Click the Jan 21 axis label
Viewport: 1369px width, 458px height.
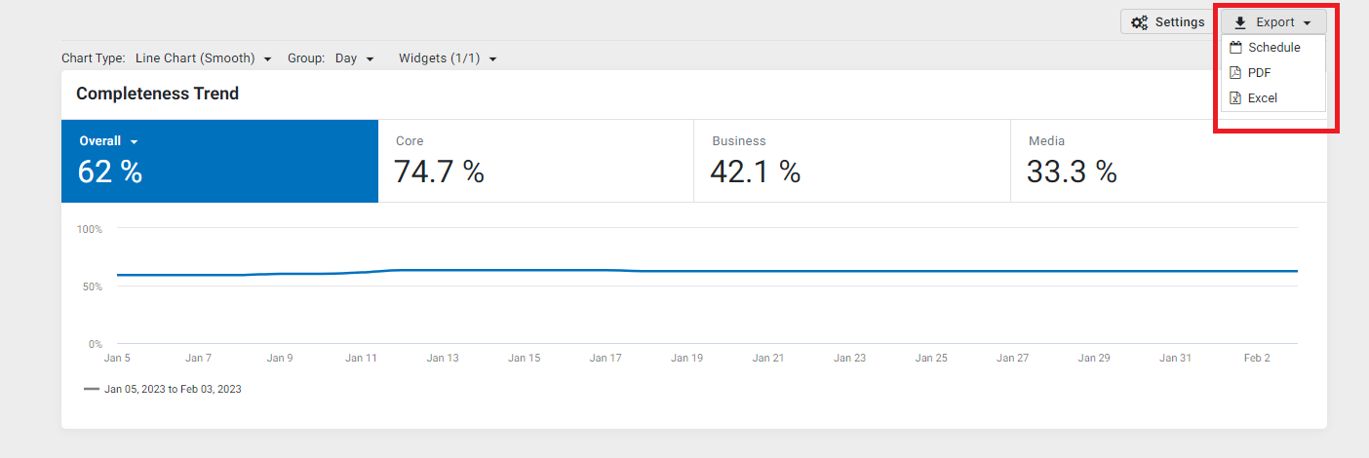768,358
